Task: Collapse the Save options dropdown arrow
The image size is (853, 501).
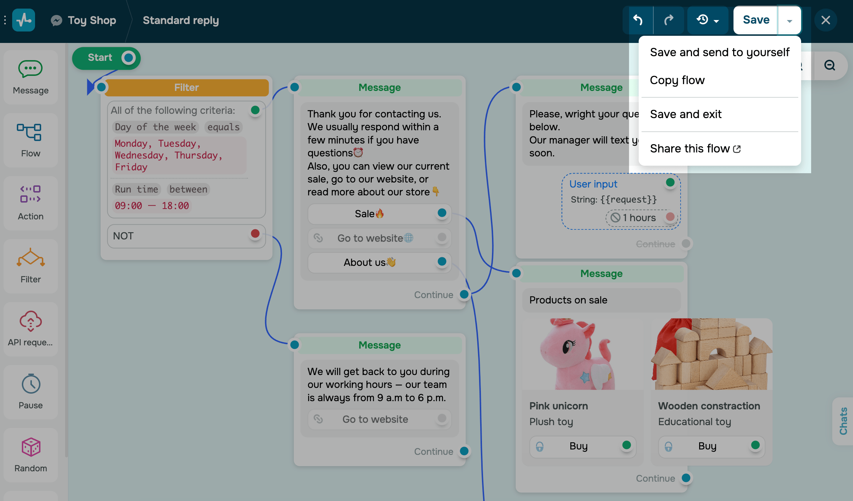Action: point(789,21)
